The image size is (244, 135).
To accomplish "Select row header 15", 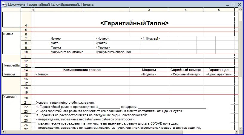I will click(26, 75).
